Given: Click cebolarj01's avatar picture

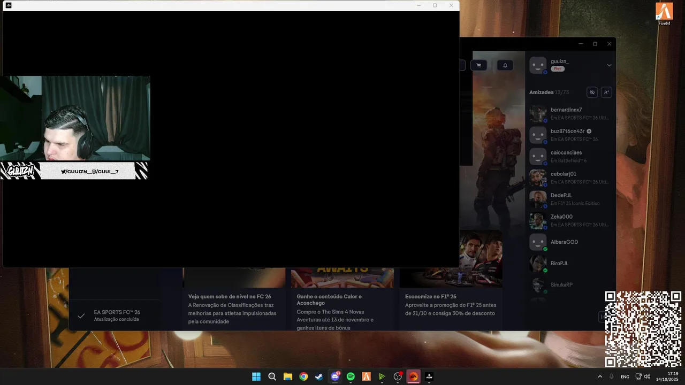Looking at the screenshot, I should [538, 178].
